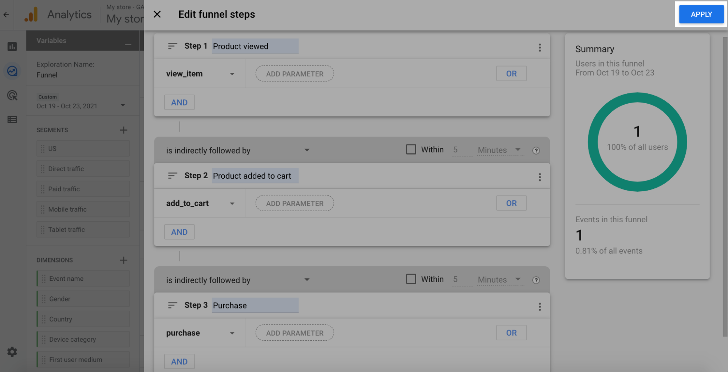The height and width of the screenshot is (372, 728).
Task: Check the Within box below Step 2
Action: click(411, 279)
